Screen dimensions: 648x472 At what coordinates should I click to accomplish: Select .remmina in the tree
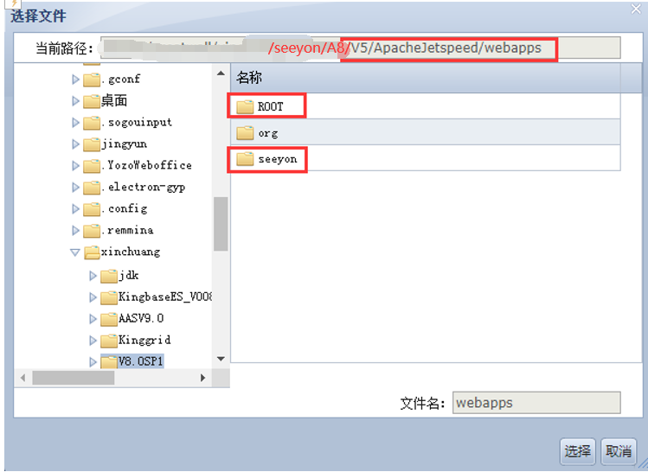click(127, 230)
